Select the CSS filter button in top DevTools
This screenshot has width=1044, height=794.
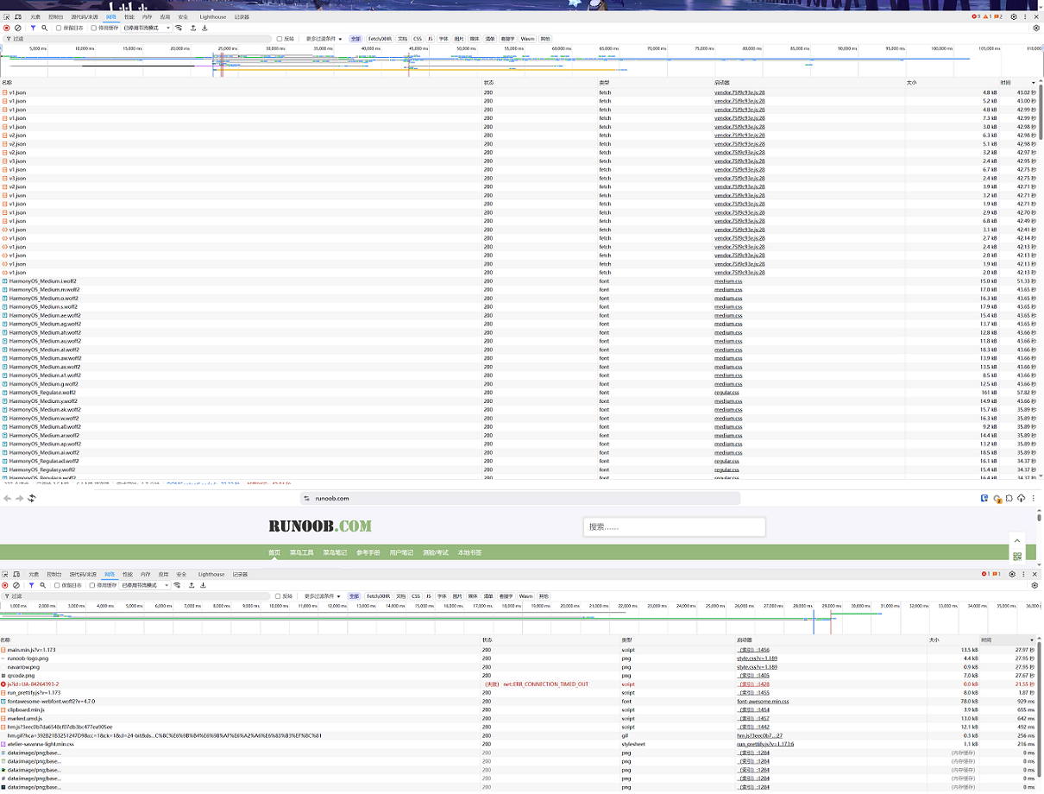tap(417, 39)
